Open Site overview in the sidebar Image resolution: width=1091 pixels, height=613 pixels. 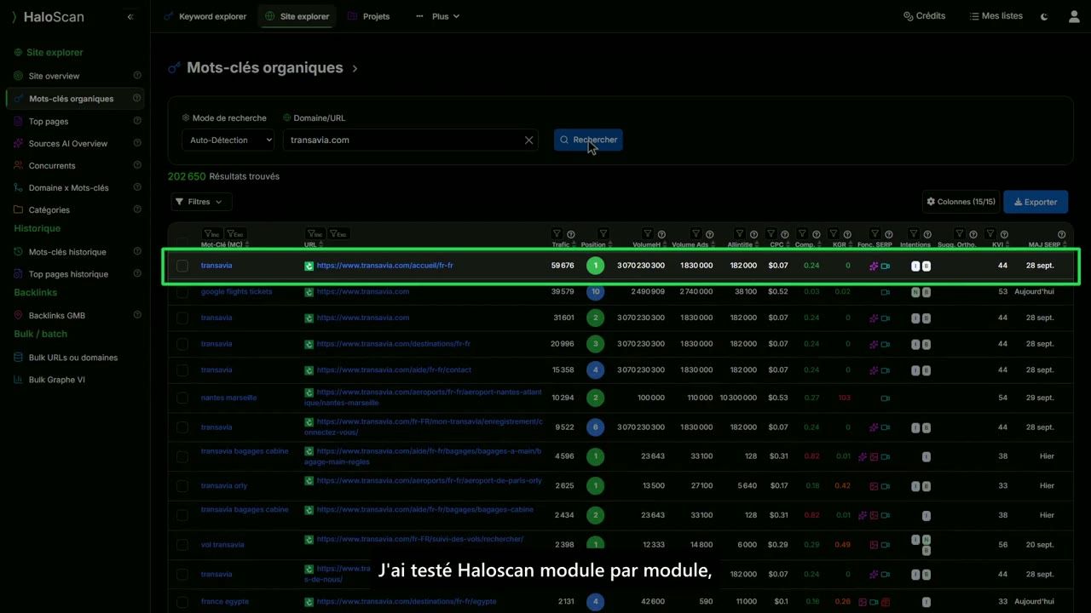point(54,76)
